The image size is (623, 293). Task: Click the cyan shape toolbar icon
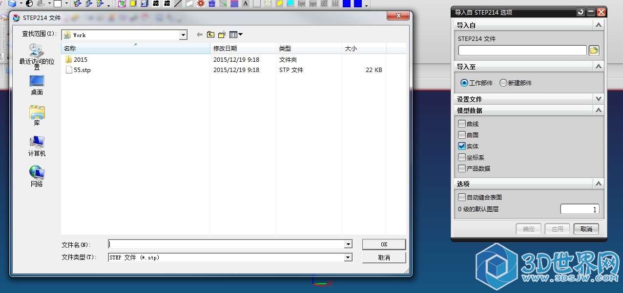click(x=290, y=3)
